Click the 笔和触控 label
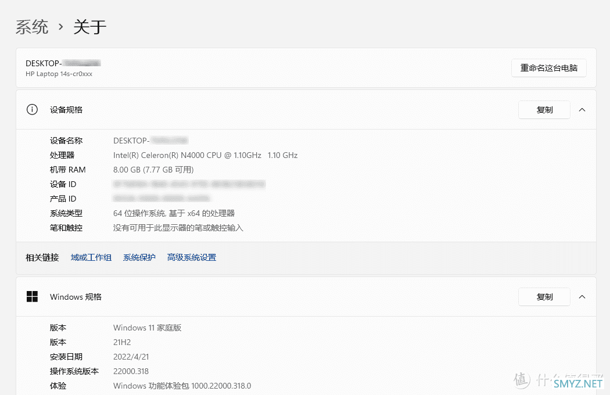Image resolution: width=610 pixels, height=395 pixels. pyautogui.click(x=66, y=228)
